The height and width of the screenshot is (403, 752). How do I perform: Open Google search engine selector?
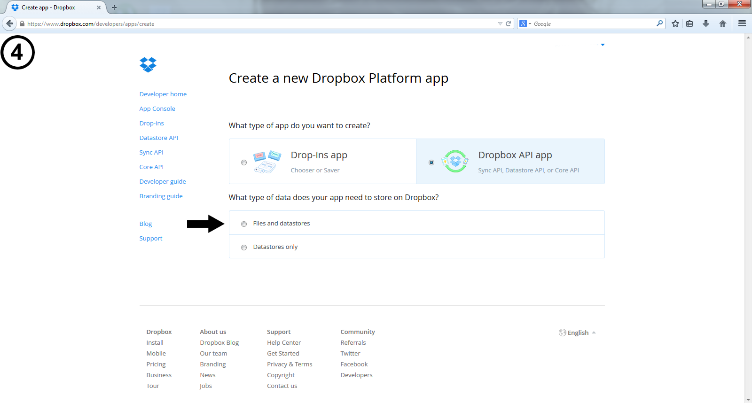525,23
